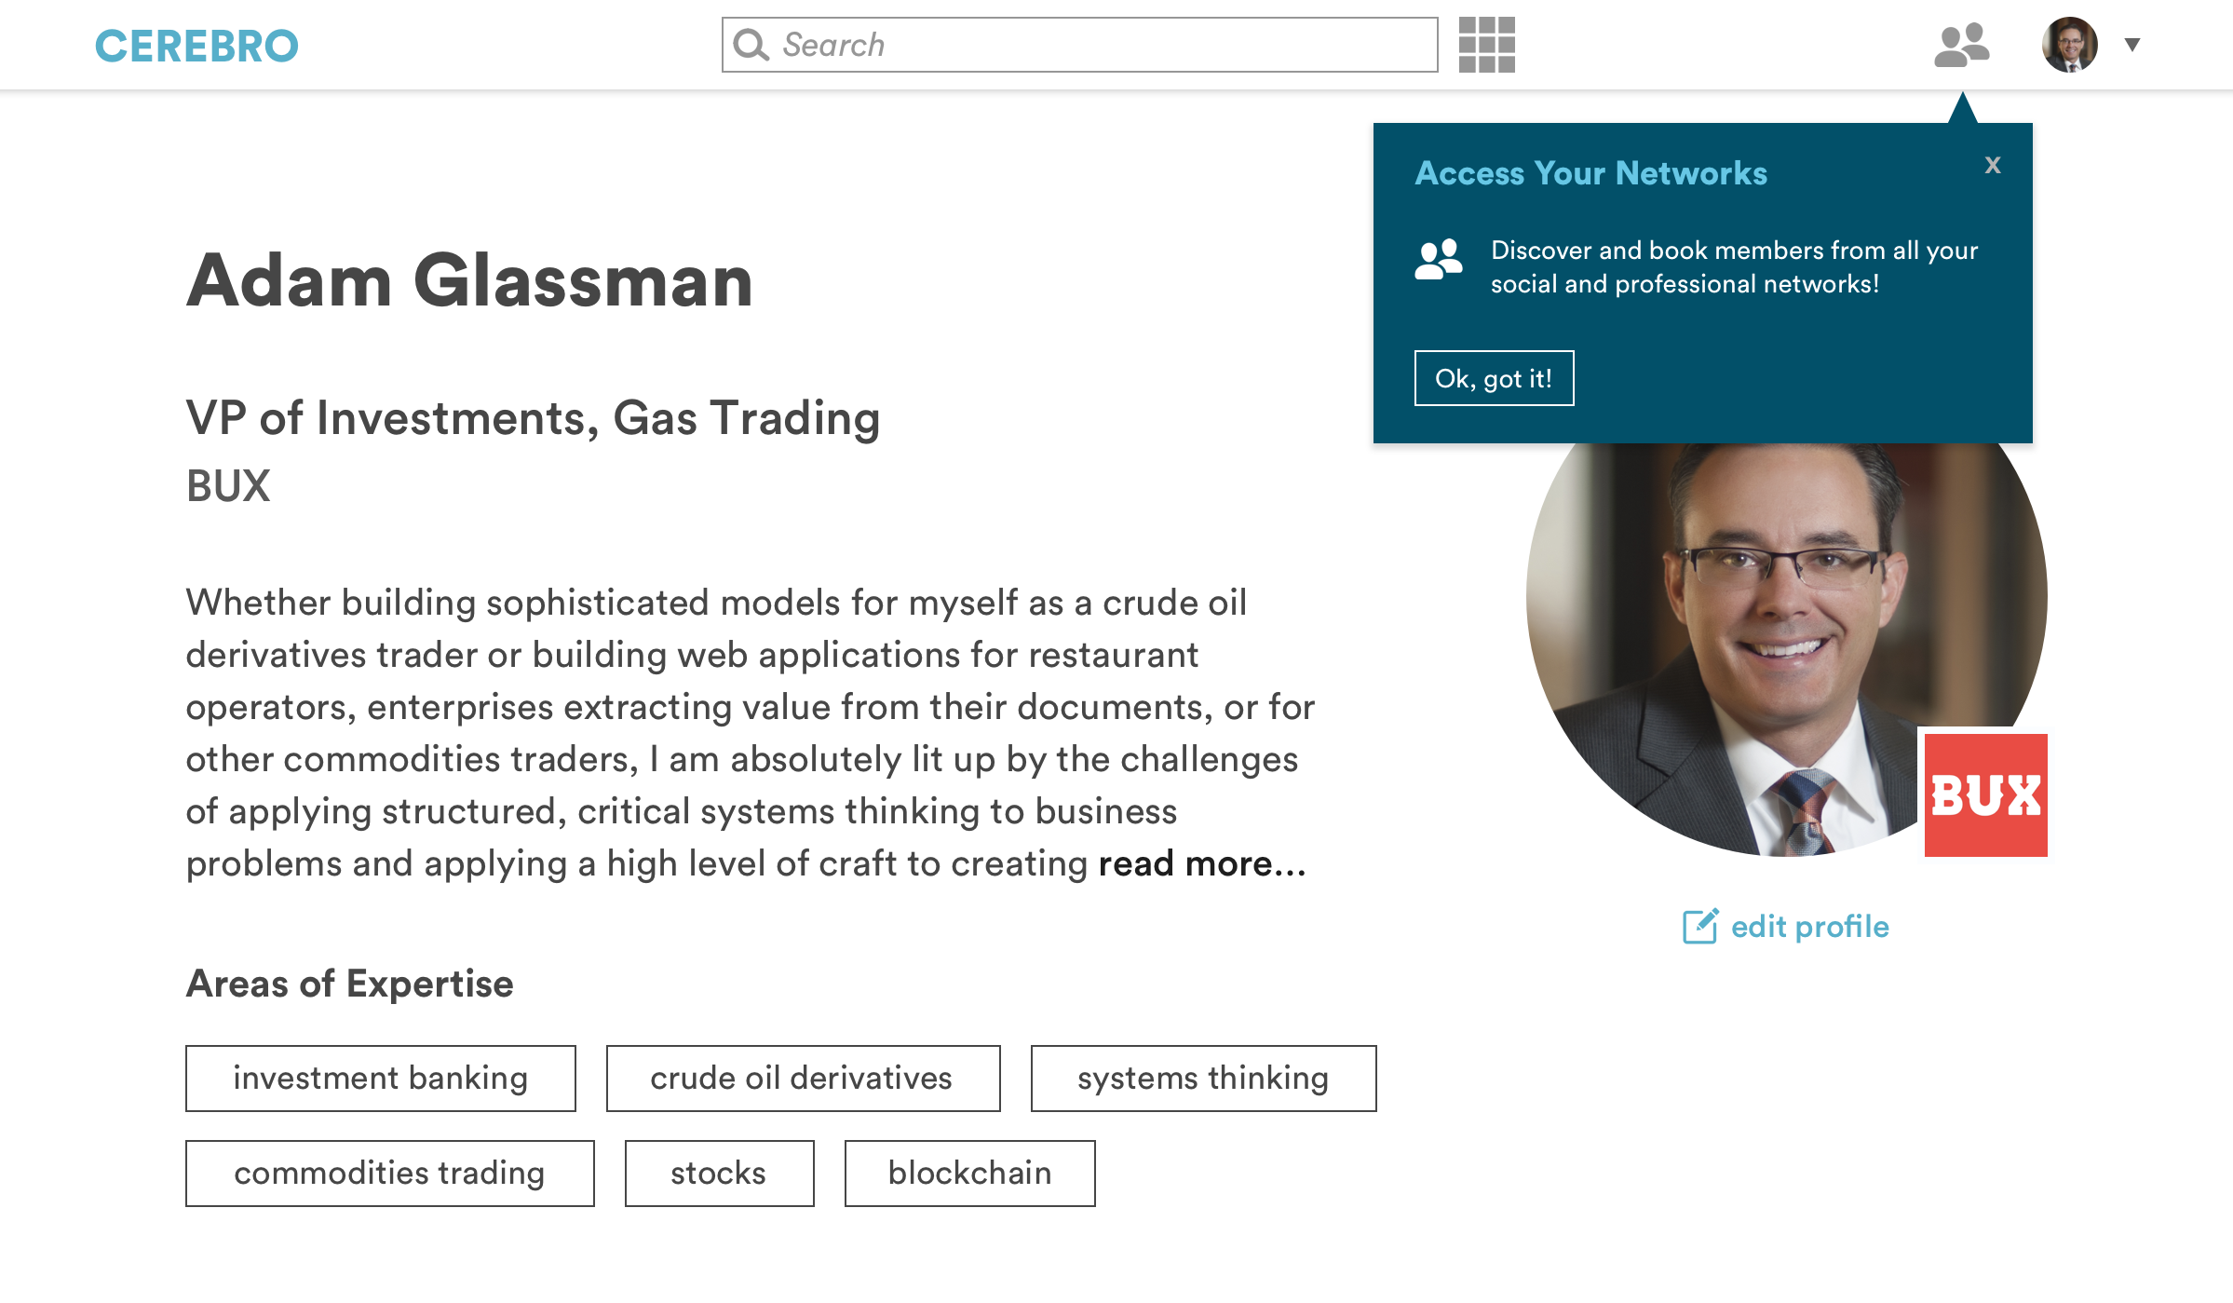This screenshot has width=2233, height=1303.
Task: Click the magnifying glass search icon
Action: point(751,45)
